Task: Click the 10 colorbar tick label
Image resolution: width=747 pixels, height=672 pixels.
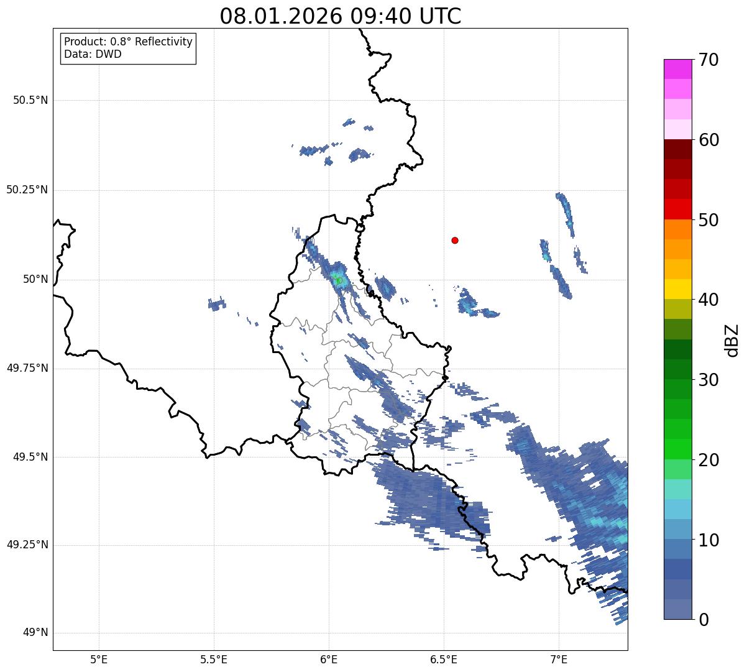Action: point(708,540)
